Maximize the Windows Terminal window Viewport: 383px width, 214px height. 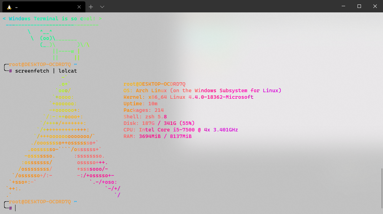coord(359,6)
